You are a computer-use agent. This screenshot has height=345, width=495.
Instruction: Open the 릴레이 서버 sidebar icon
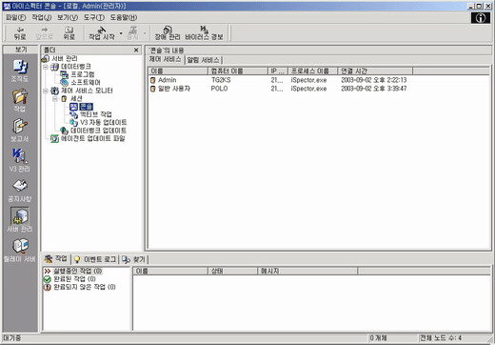tap(20, 251)
